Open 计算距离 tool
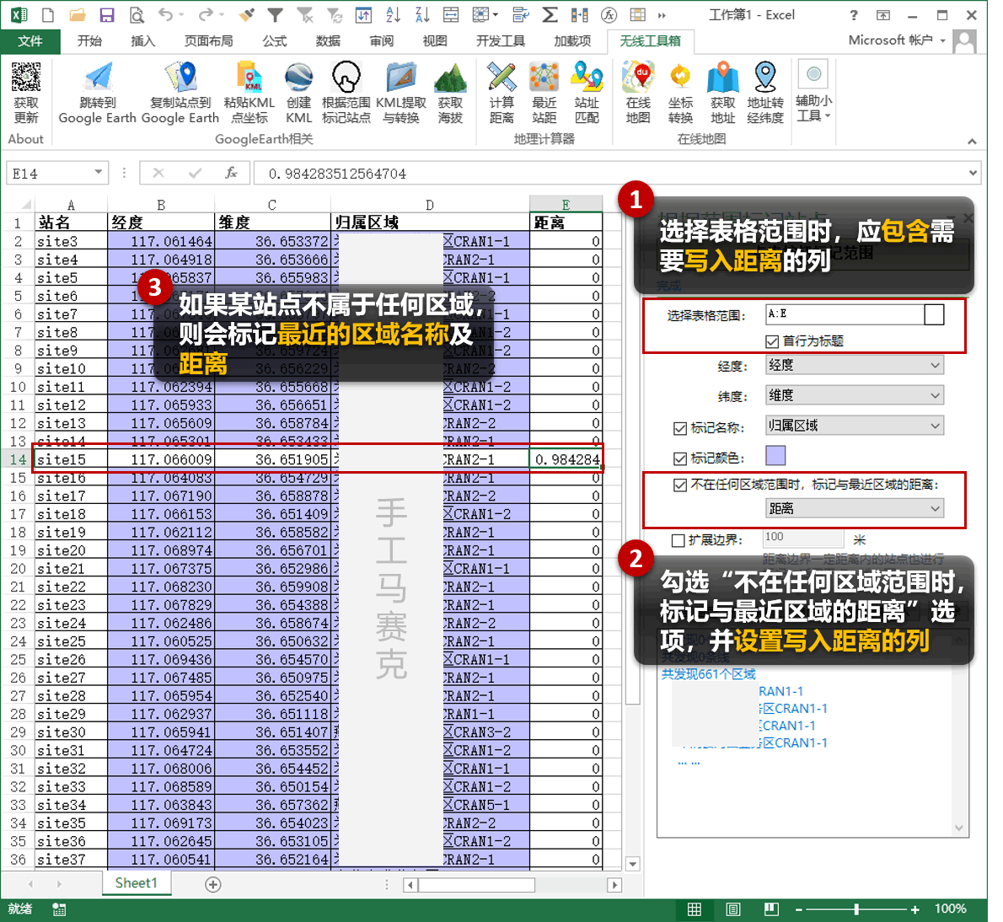1003x922 pixels. pyautogui.click(x=501, y=77)
